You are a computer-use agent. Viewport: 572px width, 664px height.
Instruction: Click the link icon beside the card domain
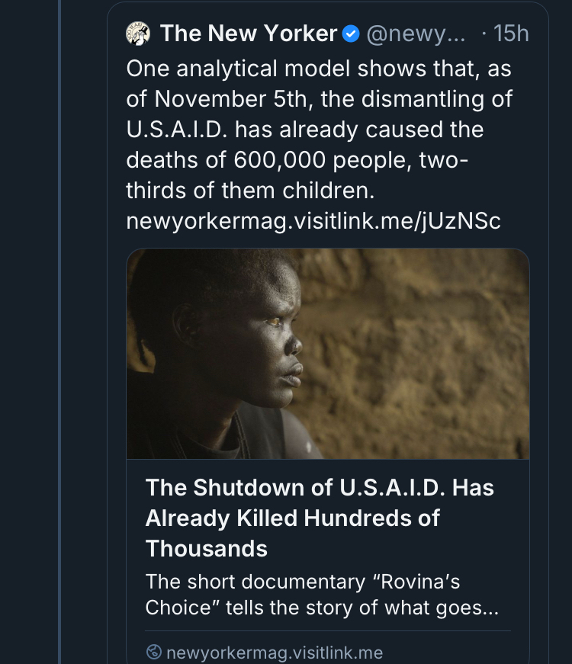(x=154, y=653)
